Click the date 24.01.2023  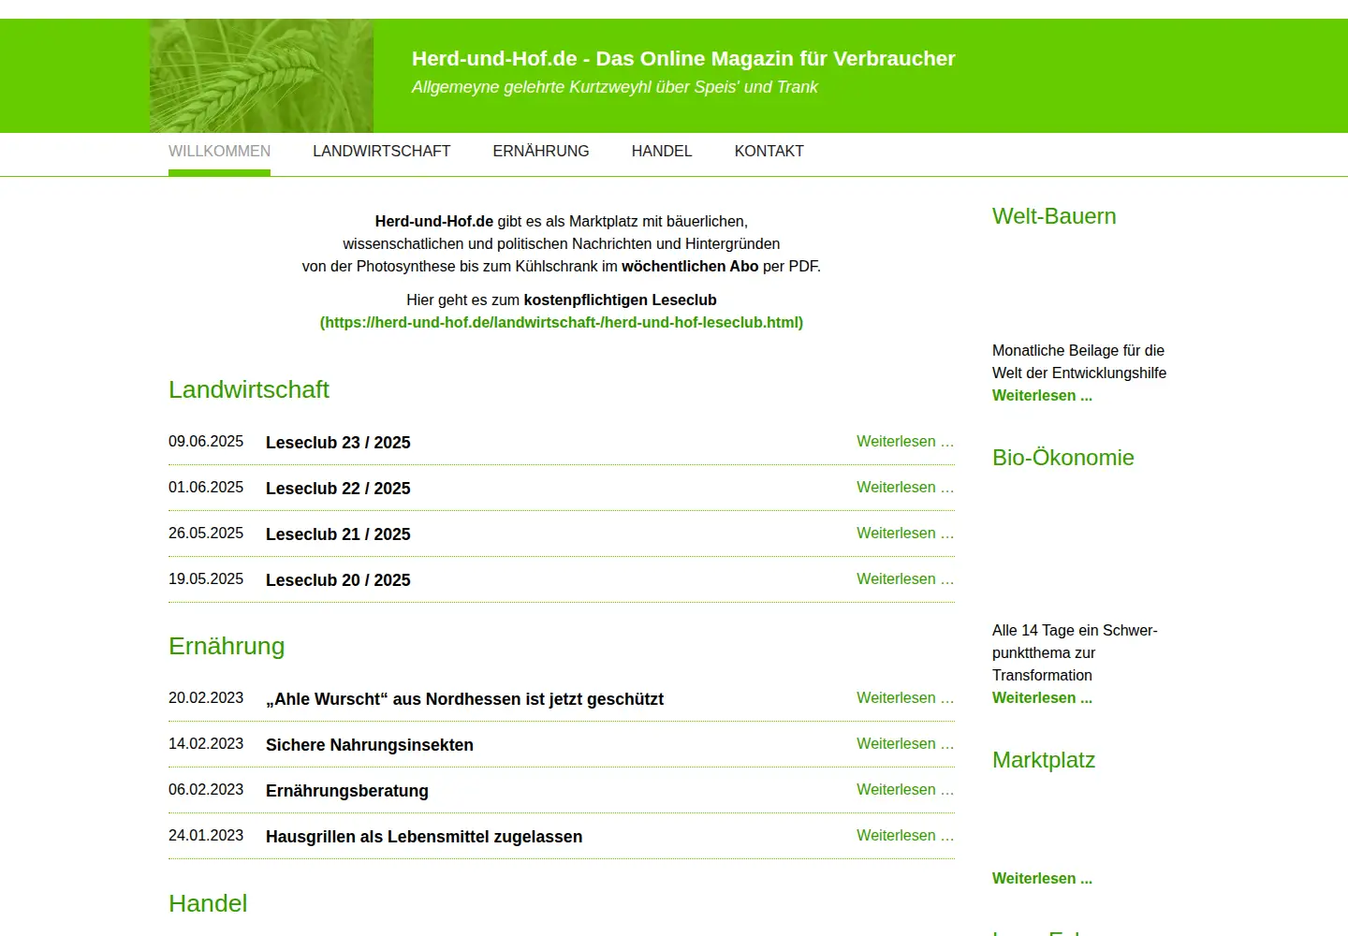click(206, 836)
